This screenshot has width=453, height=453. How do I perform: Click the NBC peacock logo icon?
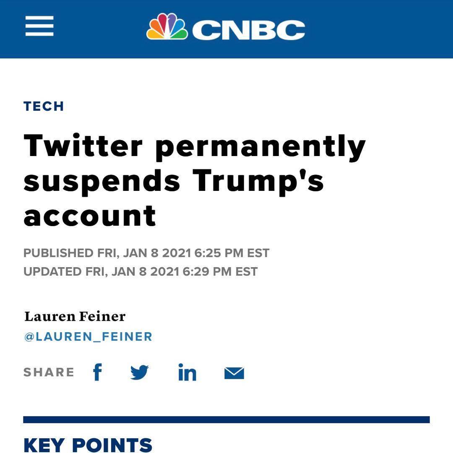pos(167,27)
